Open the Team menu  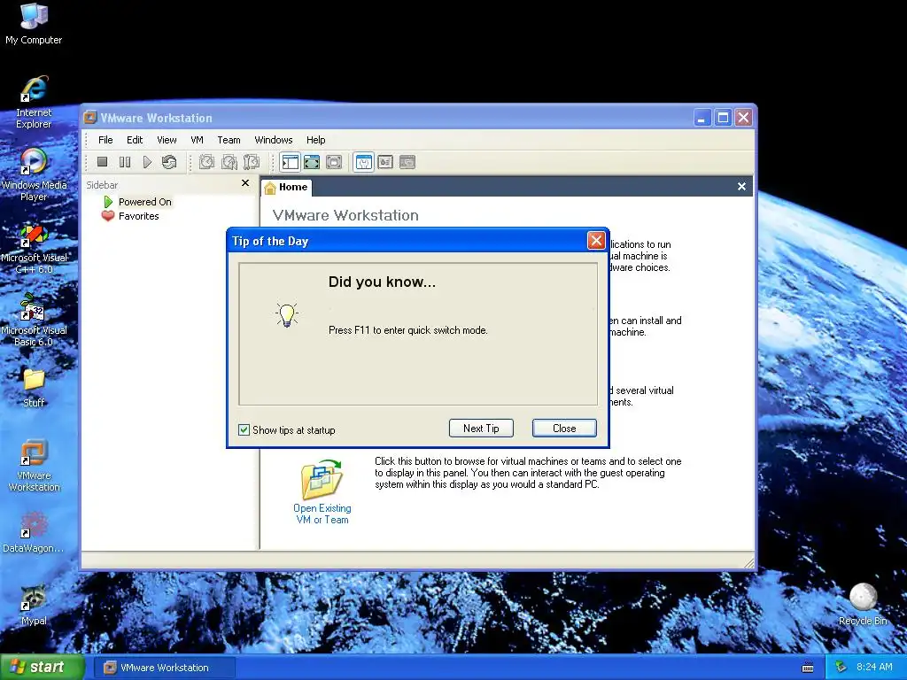(x=229, y=140)
